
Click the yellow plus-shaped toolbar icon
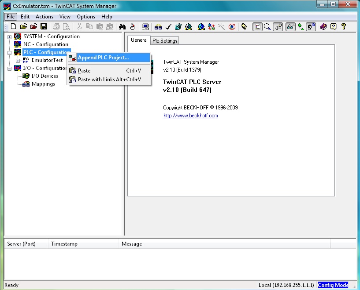point(244,26)
